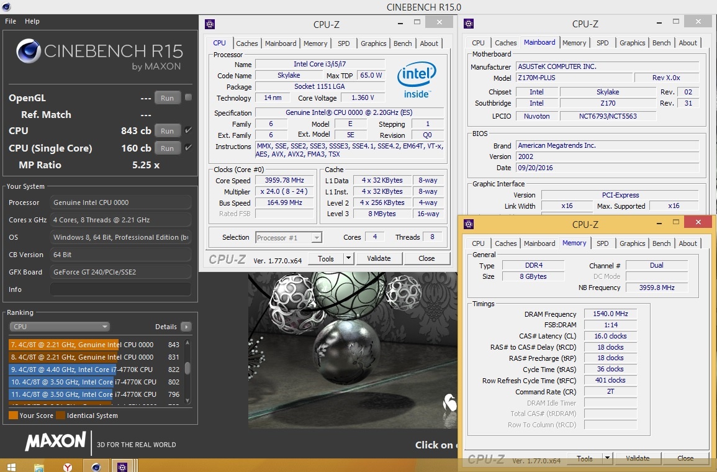Open the Mainboard tab in left CPU-Z window

(281, 43)
